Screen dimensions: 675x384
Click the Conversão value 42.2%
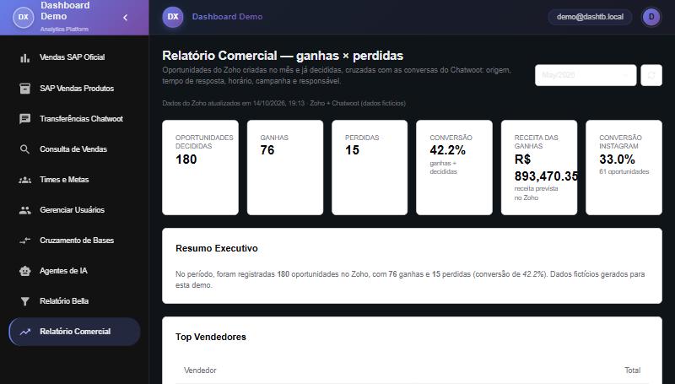[x=448, y=150]
